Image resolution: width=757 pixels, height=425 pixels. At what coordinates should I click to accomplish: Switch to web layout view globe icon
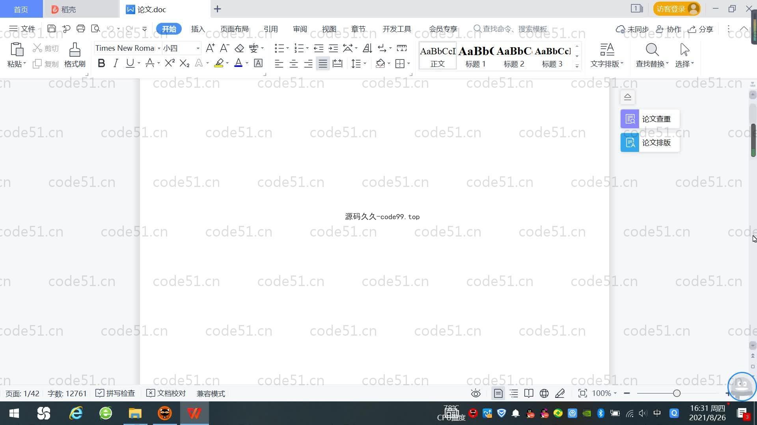[x=544, y=394]
